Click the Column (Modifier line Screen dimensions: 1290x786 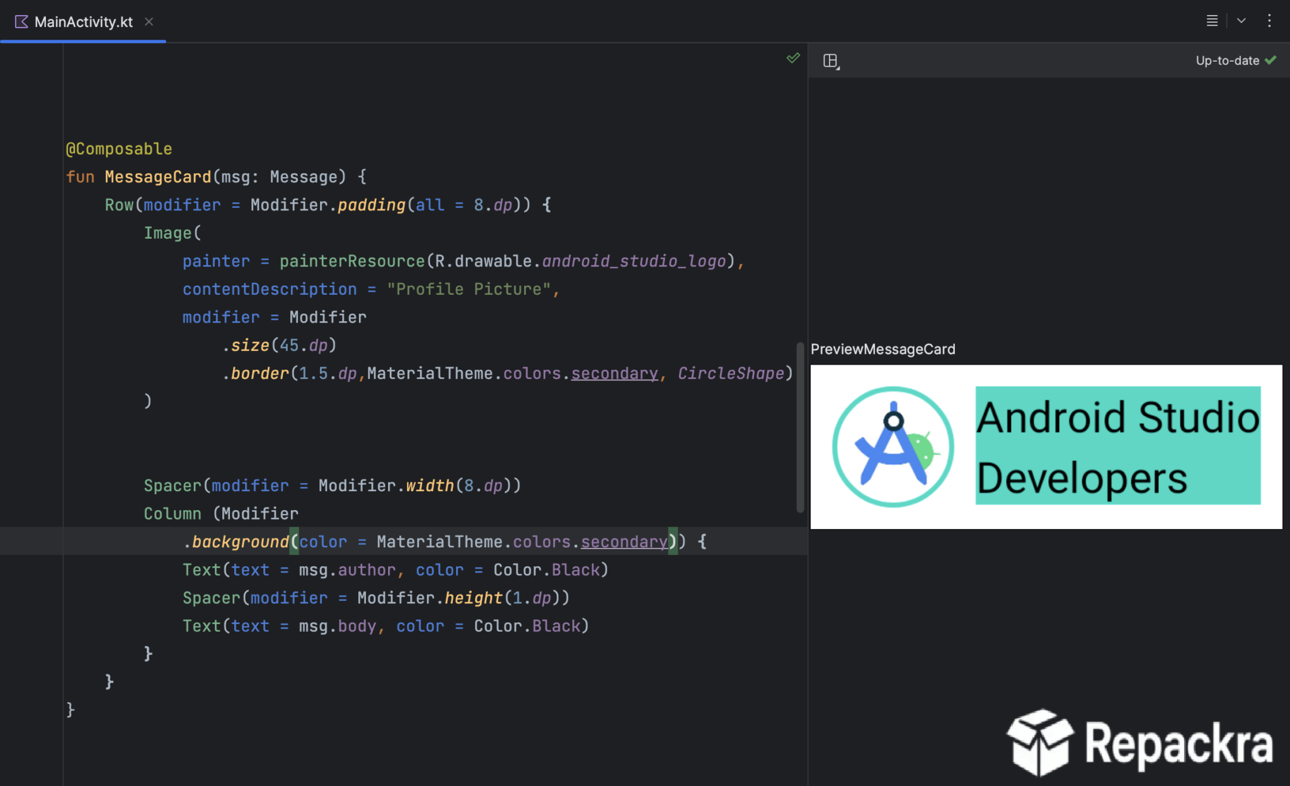[x=221, y=514]
